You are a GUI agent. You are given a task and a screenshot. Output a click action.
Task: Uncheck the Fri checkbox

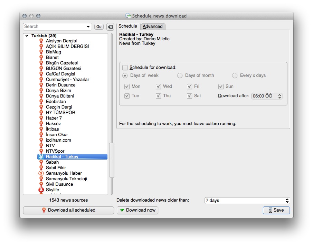tap(189, 86)
